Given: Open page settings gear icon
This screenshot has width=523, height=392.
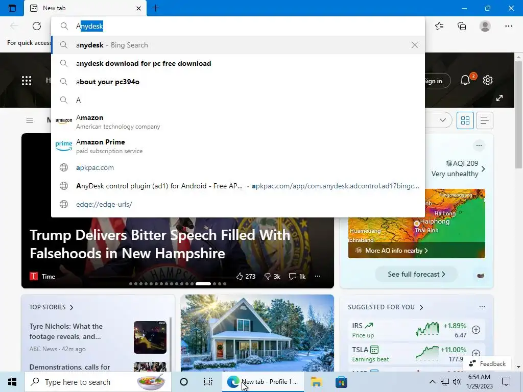Looking at the screenshot, I should tap(488, 80).
